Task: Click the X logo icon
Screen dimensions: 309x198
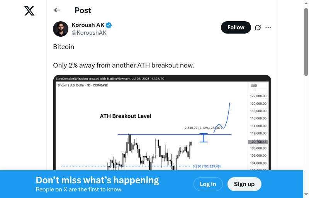Action: [29, 11]
